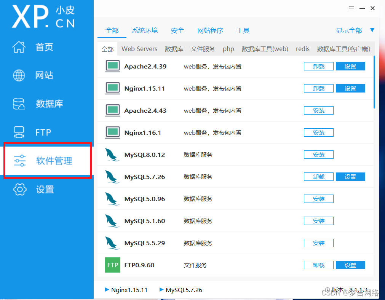Uninstall FTP0.9.60 with 卸载 button
385x300 pixels.
[x=318, y=265]
